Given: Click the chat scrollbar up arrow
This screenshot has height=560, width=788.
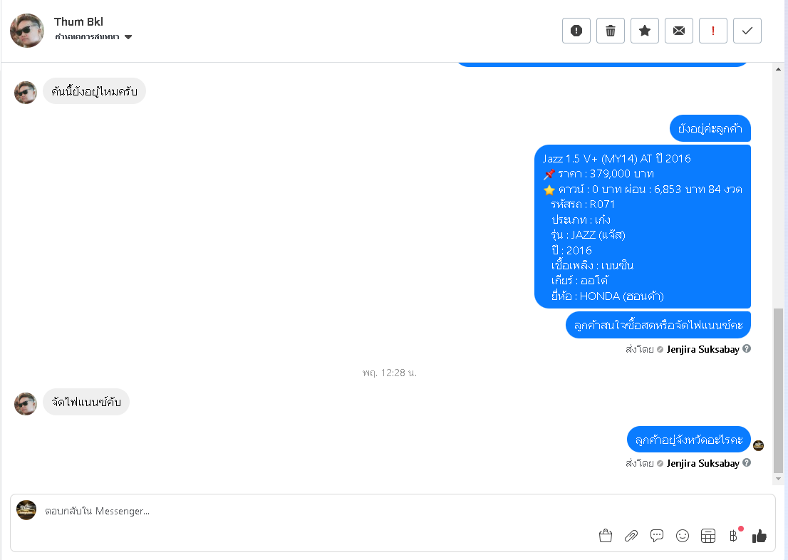Looking at the screenshot, I should click(x=779, y=69).
